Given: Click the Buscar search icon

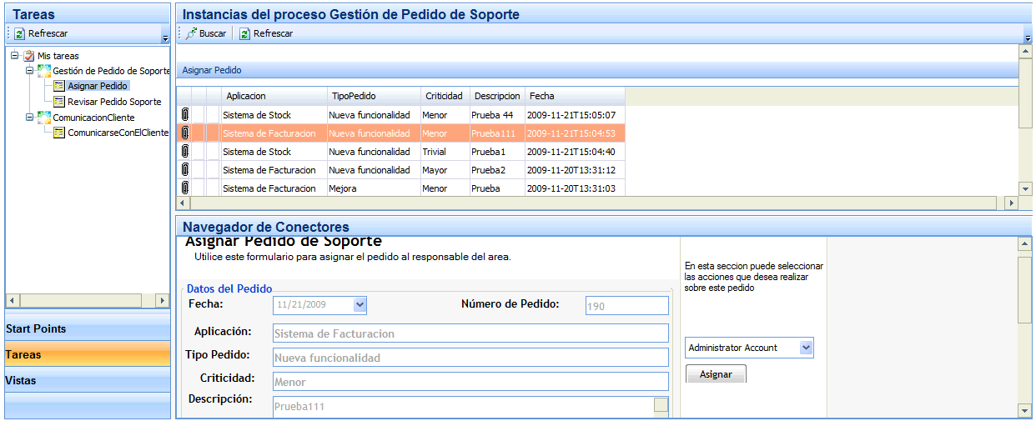Looking at the screenshot, I should [191, 34].
